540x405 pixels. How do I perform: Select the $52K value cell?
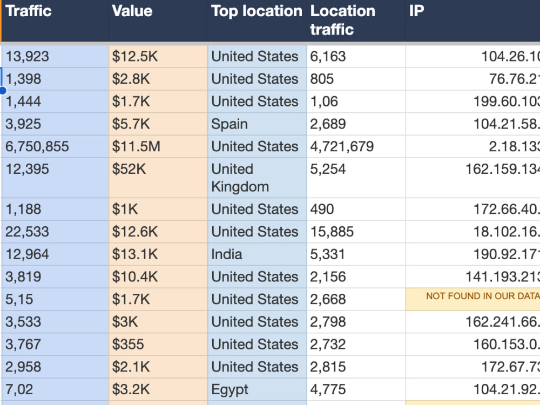click(158, 178)
